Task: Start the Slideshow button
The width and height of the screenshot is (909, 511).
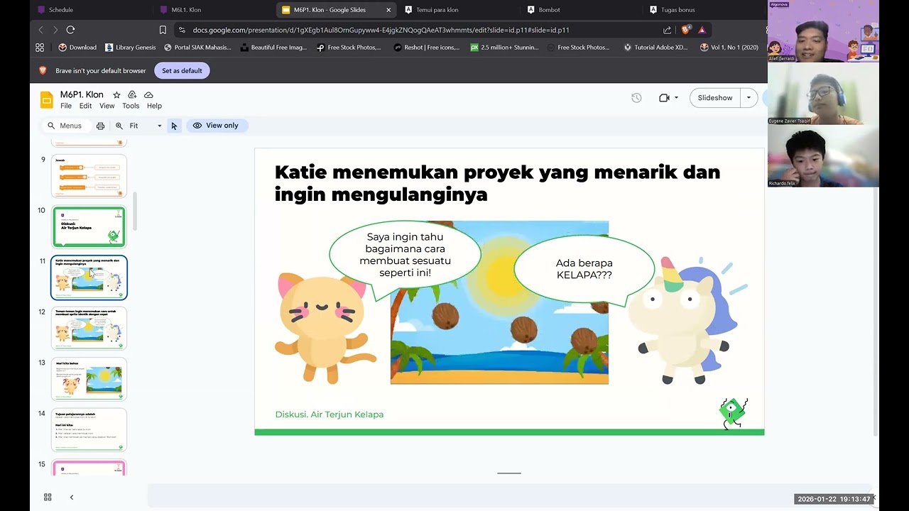Action: tap(715, 98)
